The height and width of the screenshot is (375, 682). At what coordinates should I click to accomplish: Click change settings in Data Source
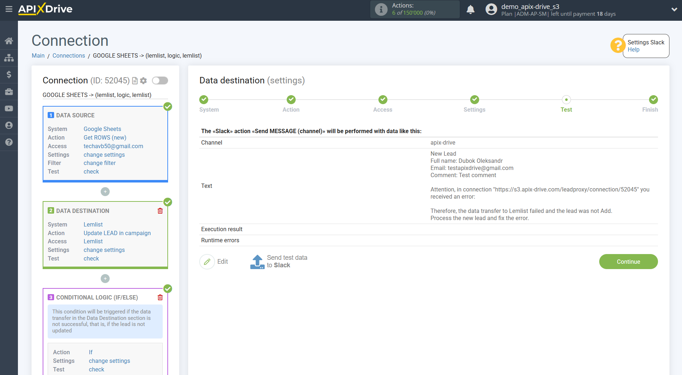click(104, 155)
